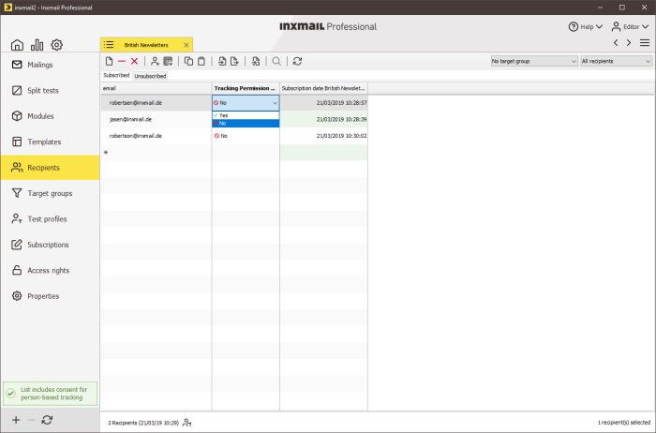The height and width of the screenshot is (433, 656).
Task: Switch to the Unsubscribed tab
Action: click(150, 76)
